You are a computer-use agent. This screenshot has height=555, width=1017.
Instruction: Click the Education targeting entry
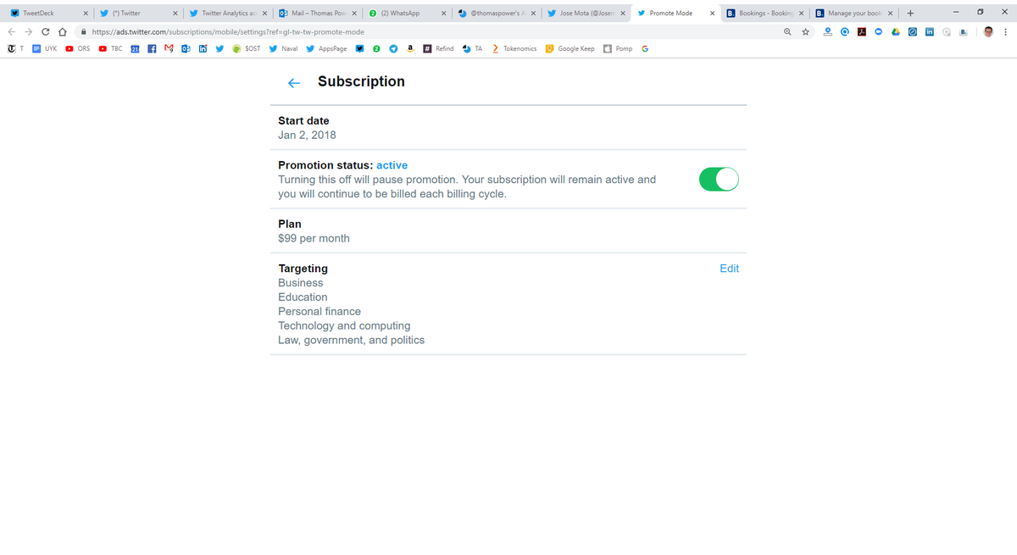point(303,297)
